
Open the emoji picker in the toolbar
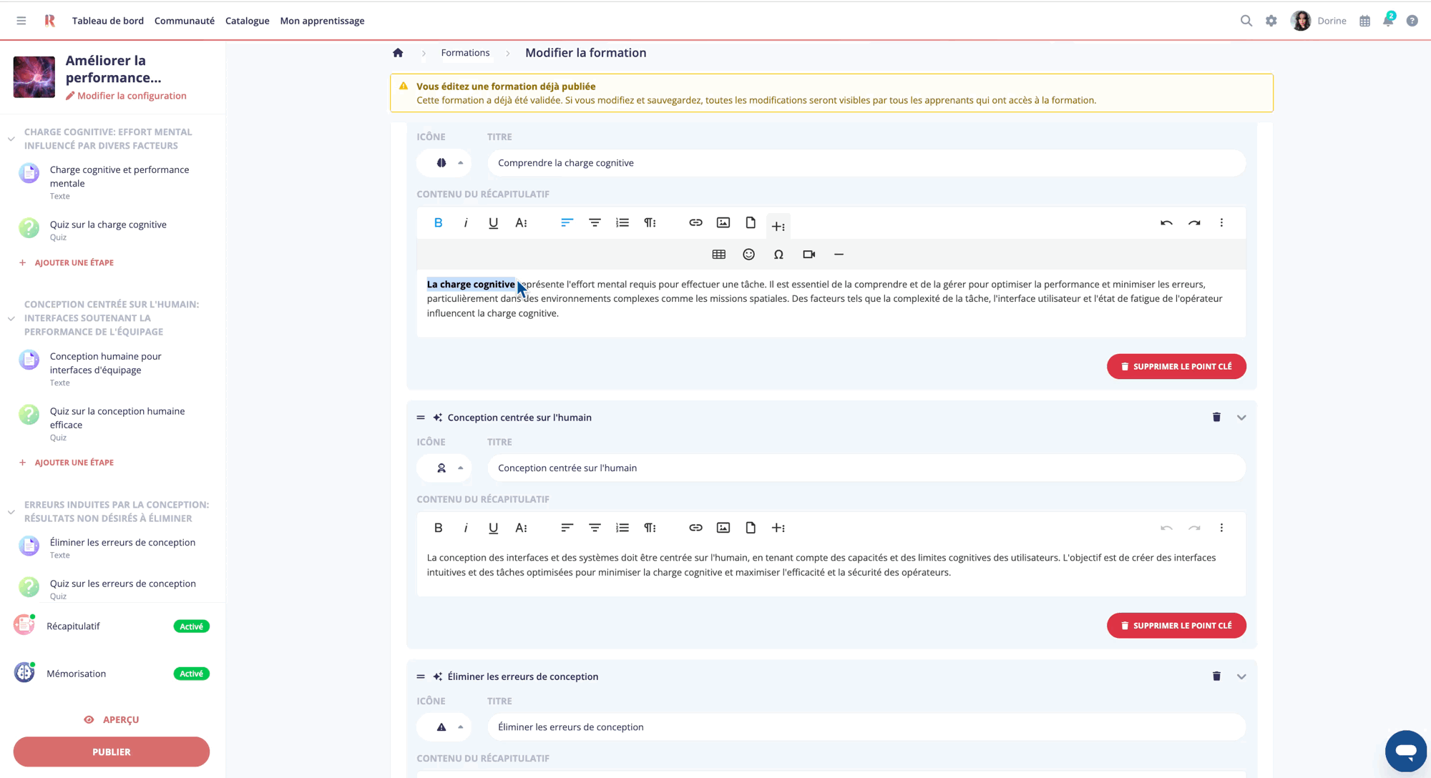[748, 254]
